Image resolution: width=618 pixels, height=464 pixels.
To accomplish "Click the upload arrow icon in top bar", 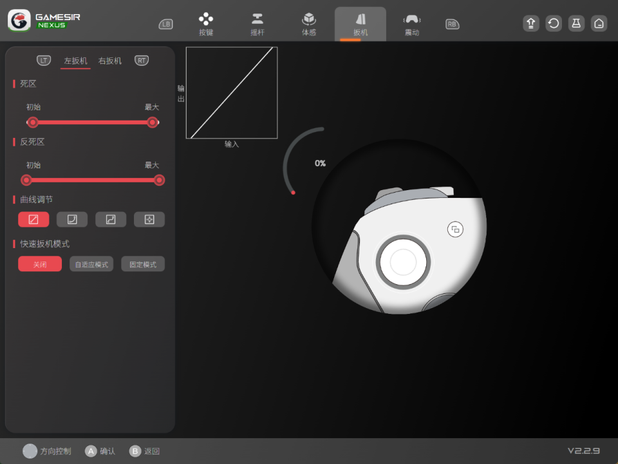I will pos(531,24).
